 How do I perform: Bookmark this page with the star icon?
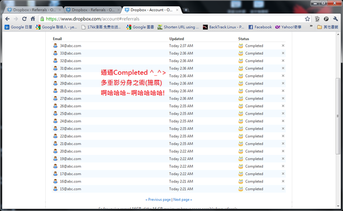tap(308, 19)
